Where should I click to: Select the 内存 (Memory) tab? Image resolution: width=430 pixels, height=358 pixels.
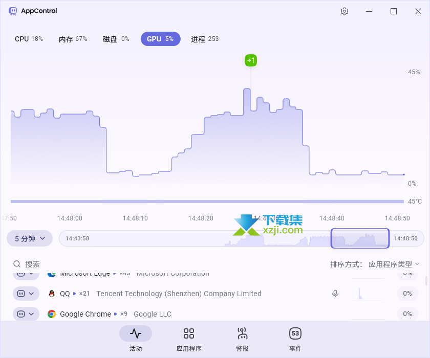click(73, 38)
